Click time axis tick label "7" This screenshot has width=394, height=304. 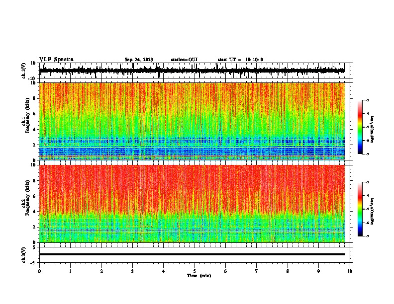pyautogui.click(x=257, y=271)
